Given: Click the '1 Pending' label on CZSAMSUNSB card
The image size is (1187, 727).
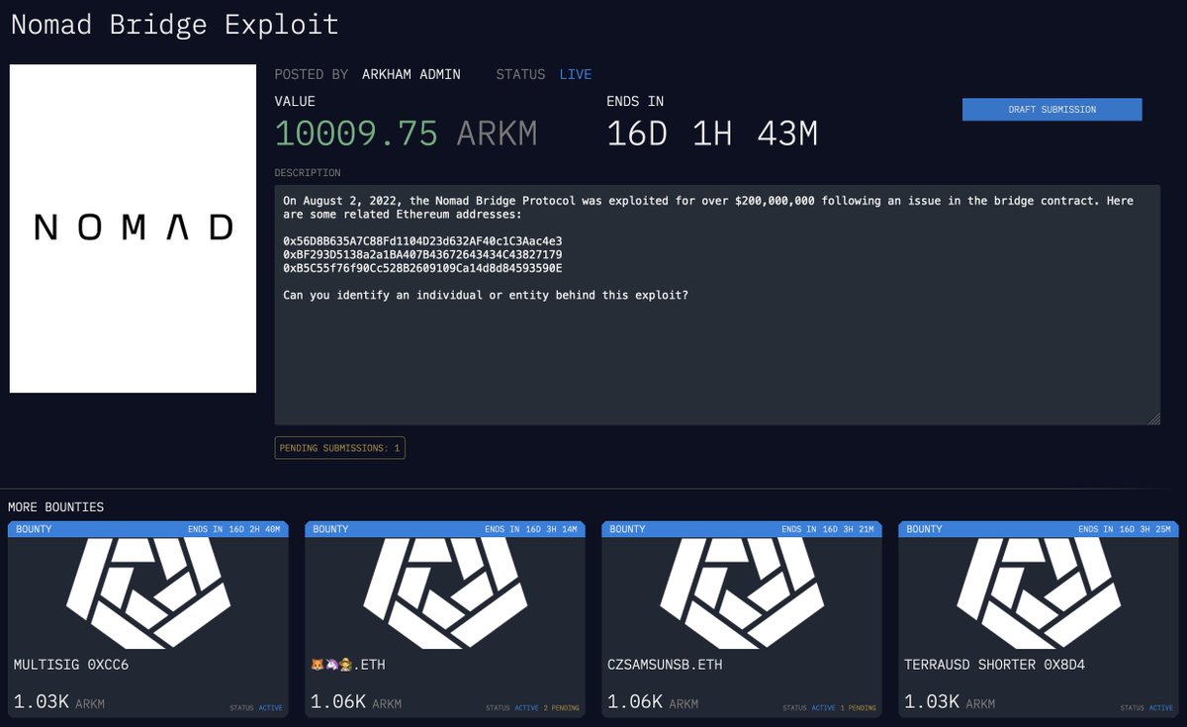Looking at the screenshot, I should click(858, 708).
